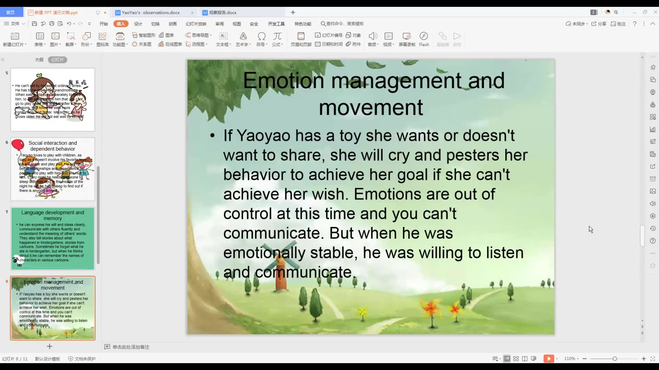Open the 文件 menu dropdown
659x370 pixels.
tap(14, 24)
